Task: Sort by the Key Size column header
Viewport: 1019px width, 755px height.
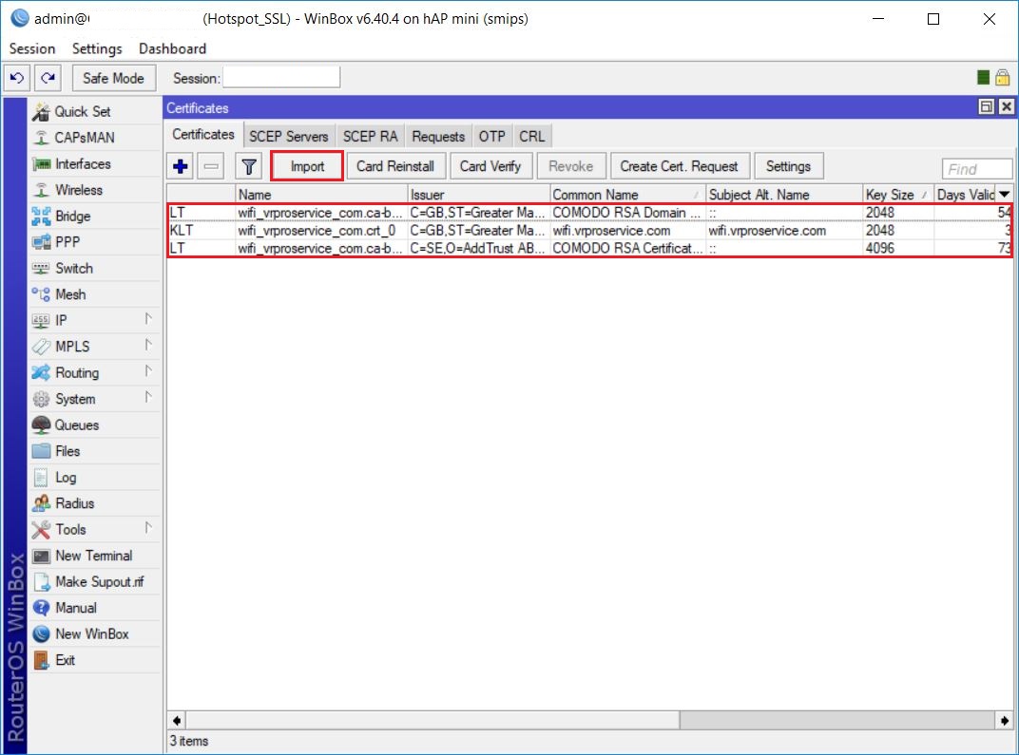Action: tap(898, 194)
